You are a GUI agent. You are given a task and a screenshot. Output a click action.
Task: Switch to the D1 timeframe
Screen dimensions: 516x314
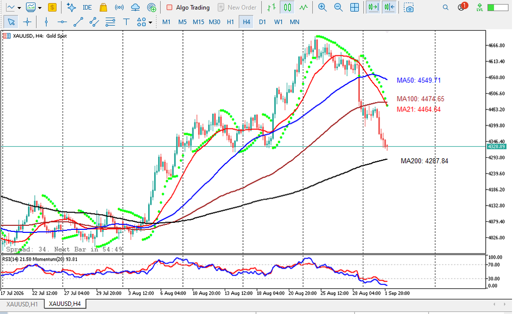click(262, 22)
